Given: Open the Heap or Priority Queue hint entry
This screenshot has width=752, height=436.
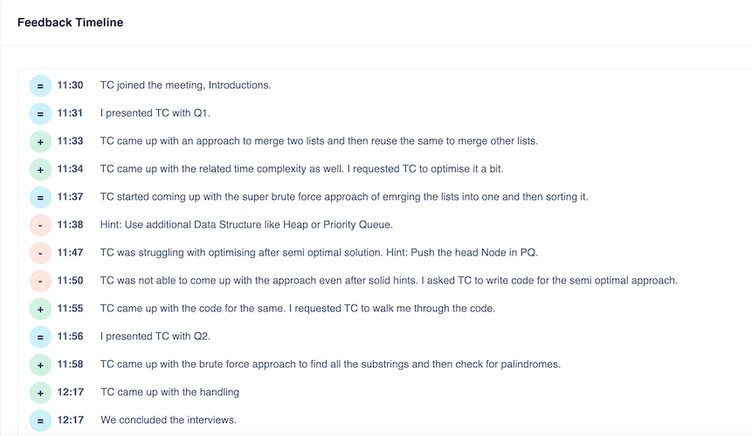Looking at the screenshot, I should pyautogui.click(x=246, y=225).
